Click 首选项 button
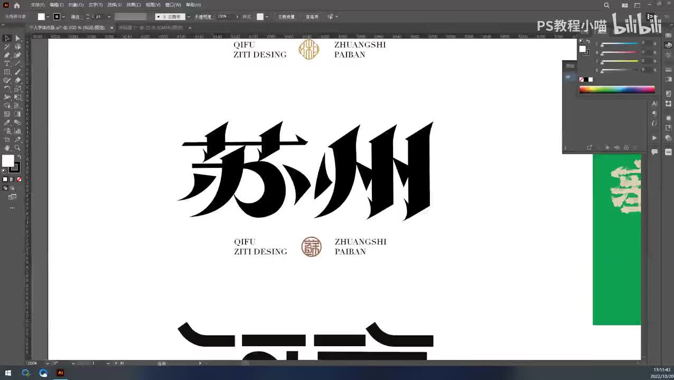Image resolution: width=674 pixels, height=380 pixels. [x=312, y=16]
